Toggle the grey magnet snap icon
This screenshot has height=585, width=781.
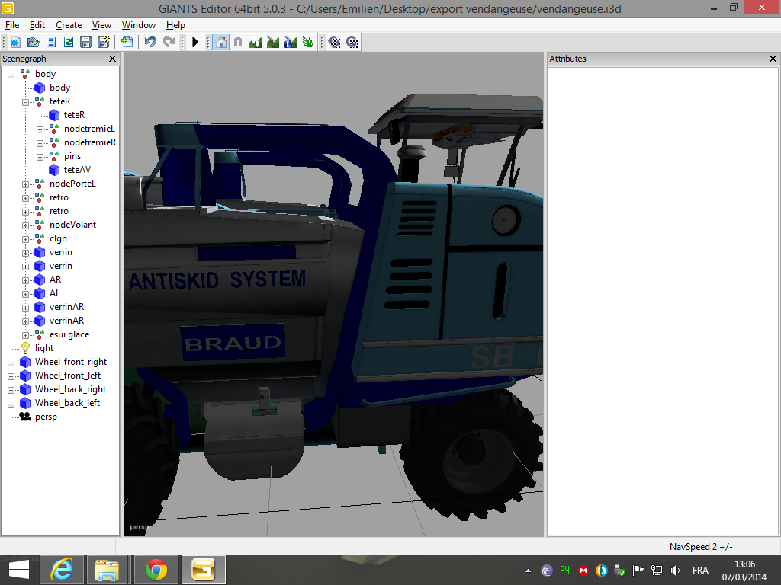(238, 43)
